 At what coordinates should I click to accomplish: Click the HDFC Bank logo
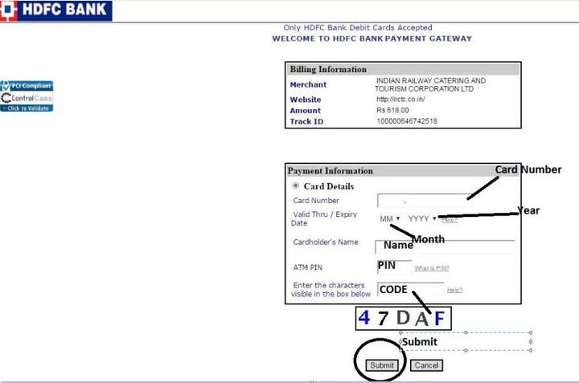click(x=56, y=10)
